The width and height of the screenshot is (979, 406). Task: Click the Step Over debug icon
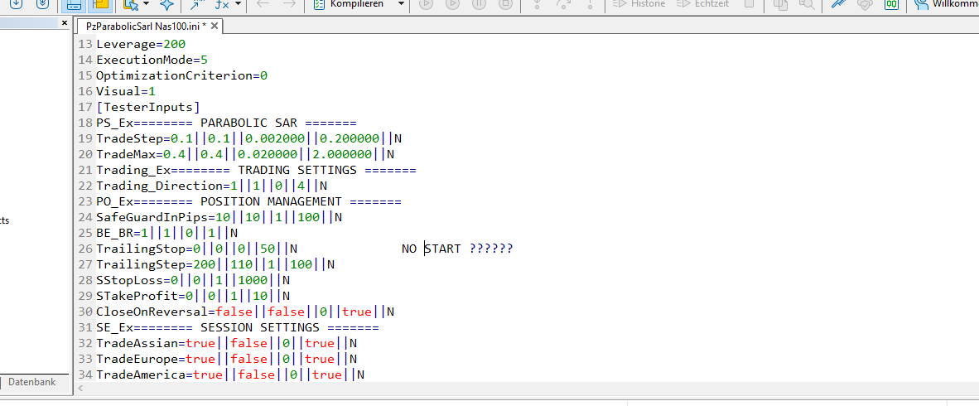(564, 4)
